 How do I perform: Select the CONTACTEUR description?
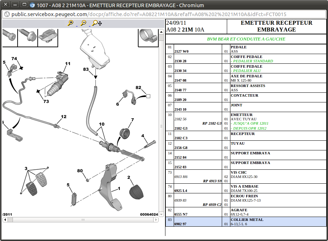tap(244, 95)
